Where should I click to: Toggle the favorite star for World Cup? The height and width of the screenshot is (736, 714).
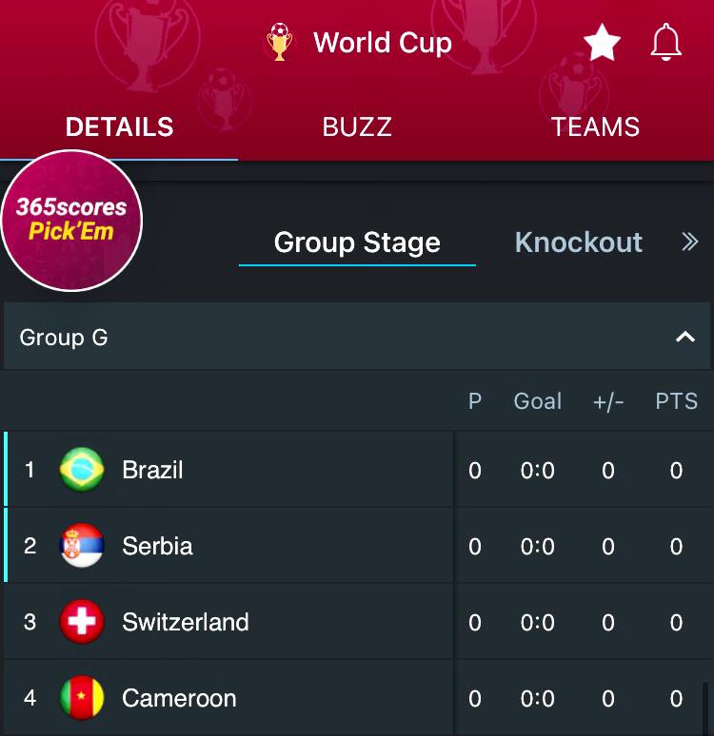coord(602,43)
